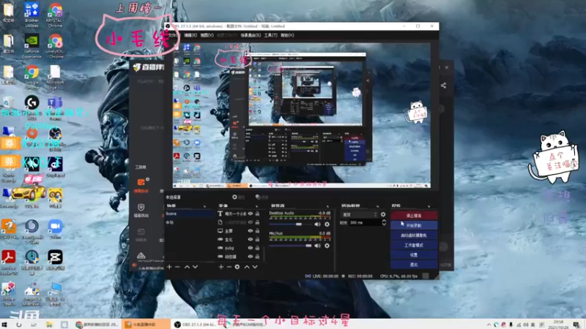This screenshot has height=329, width=586.
Task: Mute Desktop Audio speaker icon
Action: point(317,224)
